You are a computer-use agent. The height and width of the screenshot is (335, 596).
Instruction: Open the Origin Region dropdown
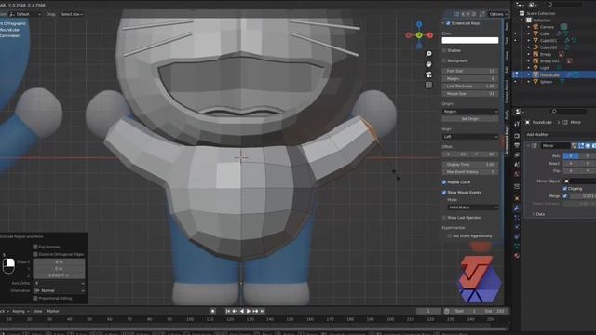[470, 112]
